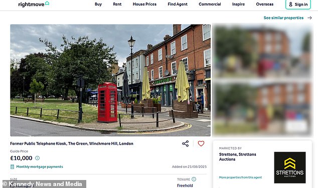Open Strettons, Strettons Auctions agent name
The image size is (318, 188).
point(237,156)
